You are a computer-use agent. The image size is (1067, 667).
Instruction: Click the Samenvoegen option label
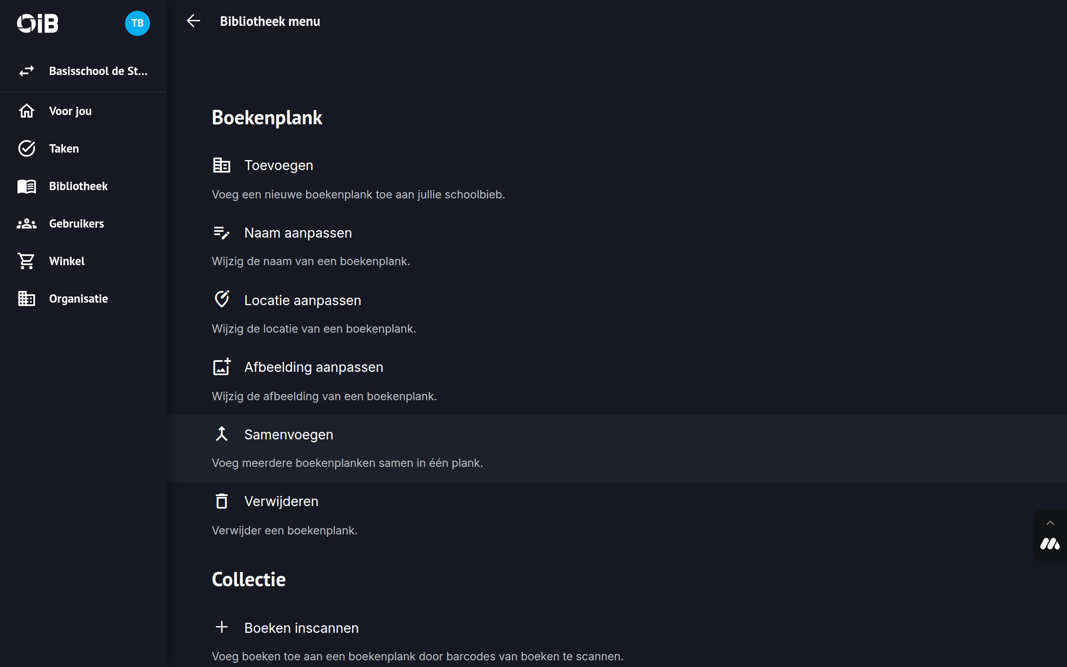tap(288, 434)
